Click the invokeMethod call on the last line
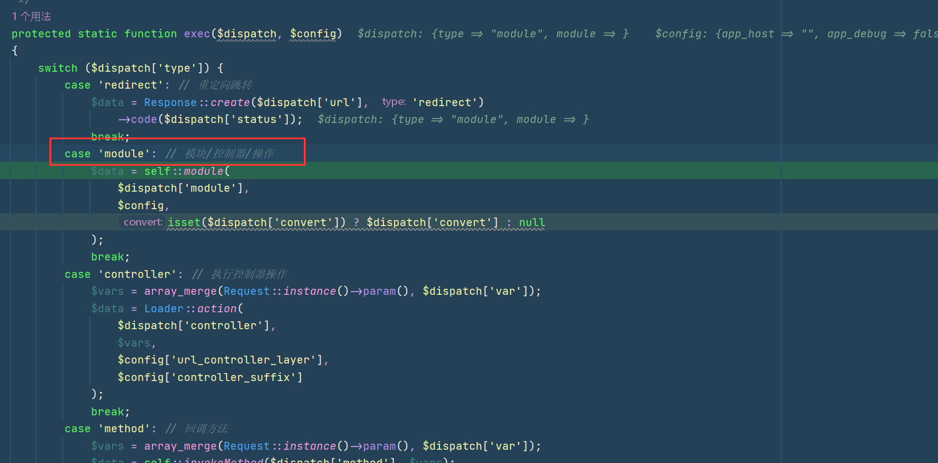This screenshot has height=463, width=938. (224, 461)
